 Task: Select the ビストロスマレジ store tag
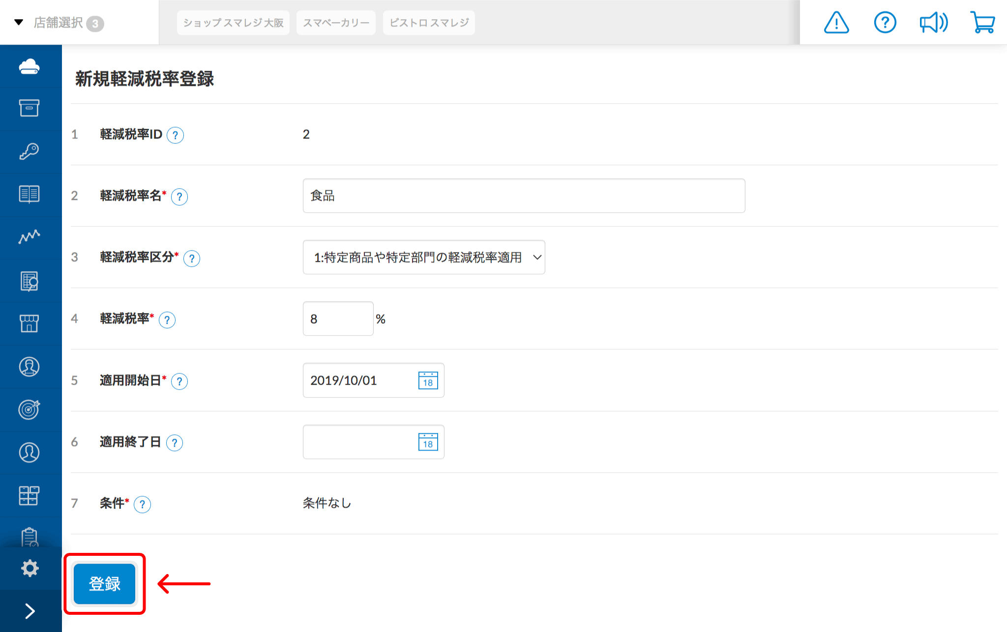click(429, 23)
